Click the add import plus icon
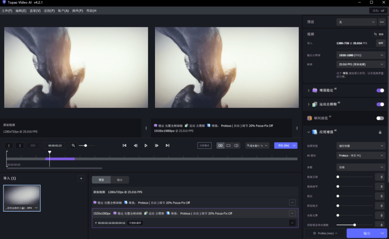389x239 pixels. [x=81, y=178]
